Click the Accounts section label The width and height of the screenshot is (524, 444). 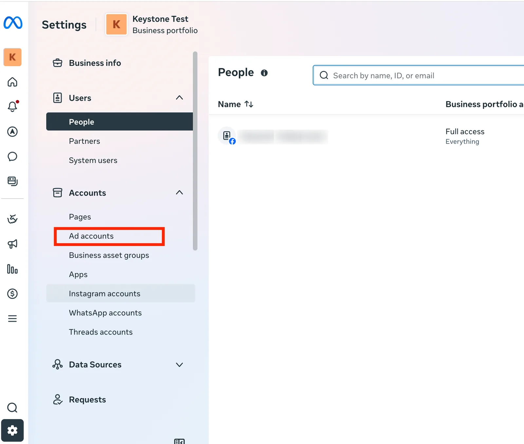[x=87, y=193]
